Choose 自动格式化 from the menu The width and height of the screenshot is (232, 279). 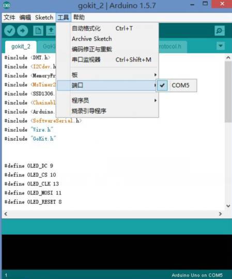tap(107, 28)
